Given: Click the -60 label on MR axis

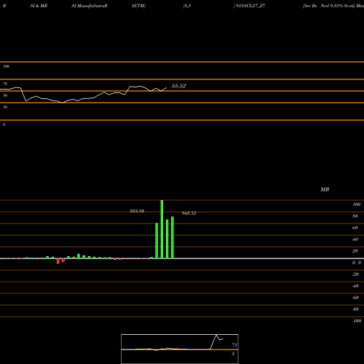Looking at the screenshot, I should click(x=355, y=298).
